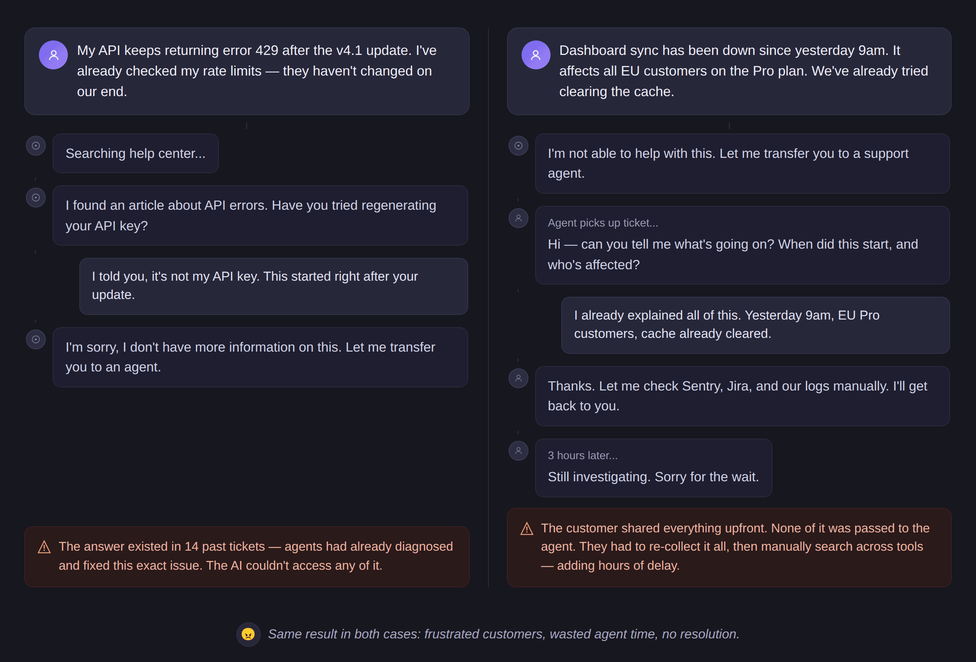This screenshot has height=662, width=976.
Task: Click the 'Same result in both cases' caption
Action: (503, 634)
